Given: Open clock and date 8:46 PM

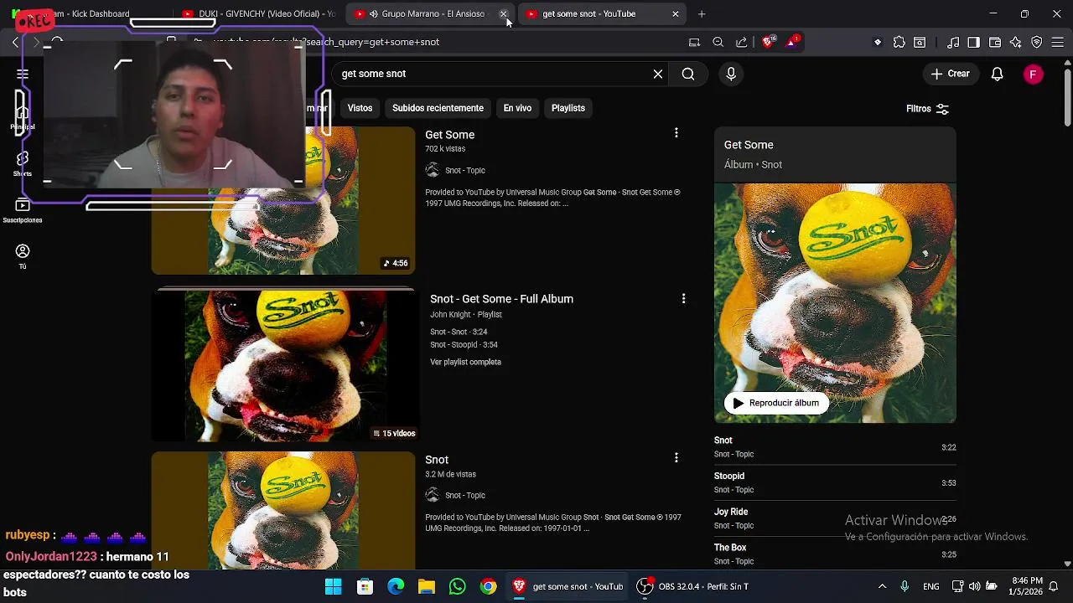Looking at the screenshot, I should pyautogui.click(x=1027, y=586).
